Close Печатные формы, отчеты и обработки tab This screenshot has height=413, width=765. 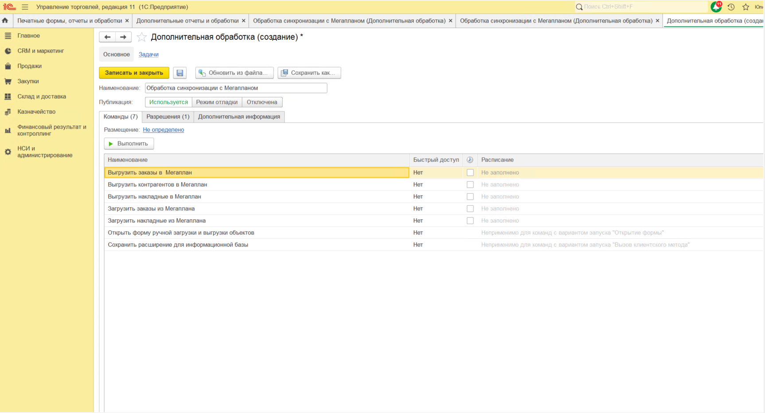127,21
